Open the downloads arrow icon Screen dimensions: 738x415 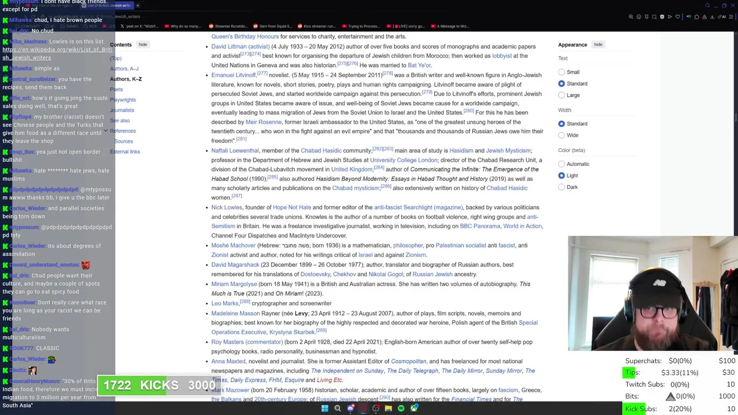(x=712, y=17)
